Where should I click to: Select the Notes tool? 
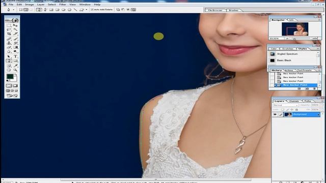coord(9,66)
